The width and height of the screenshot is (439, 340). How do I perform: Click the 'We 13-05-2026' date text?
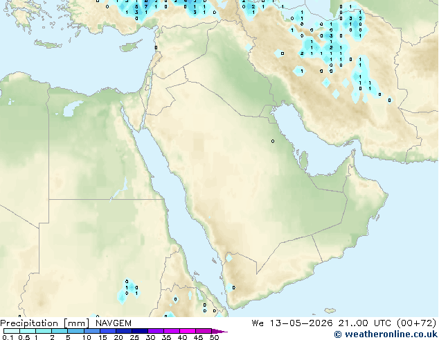(292, 323)
